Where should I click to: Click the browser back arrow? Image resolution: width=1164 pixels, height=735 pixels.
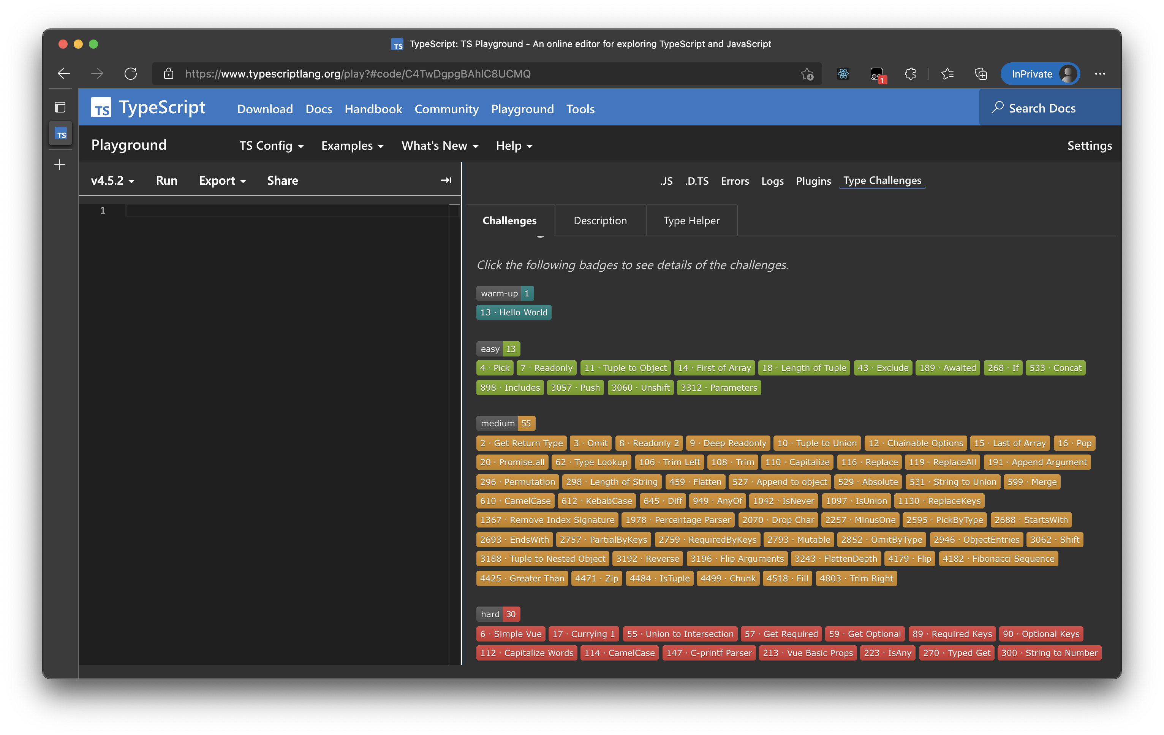[x=64, y=73]
